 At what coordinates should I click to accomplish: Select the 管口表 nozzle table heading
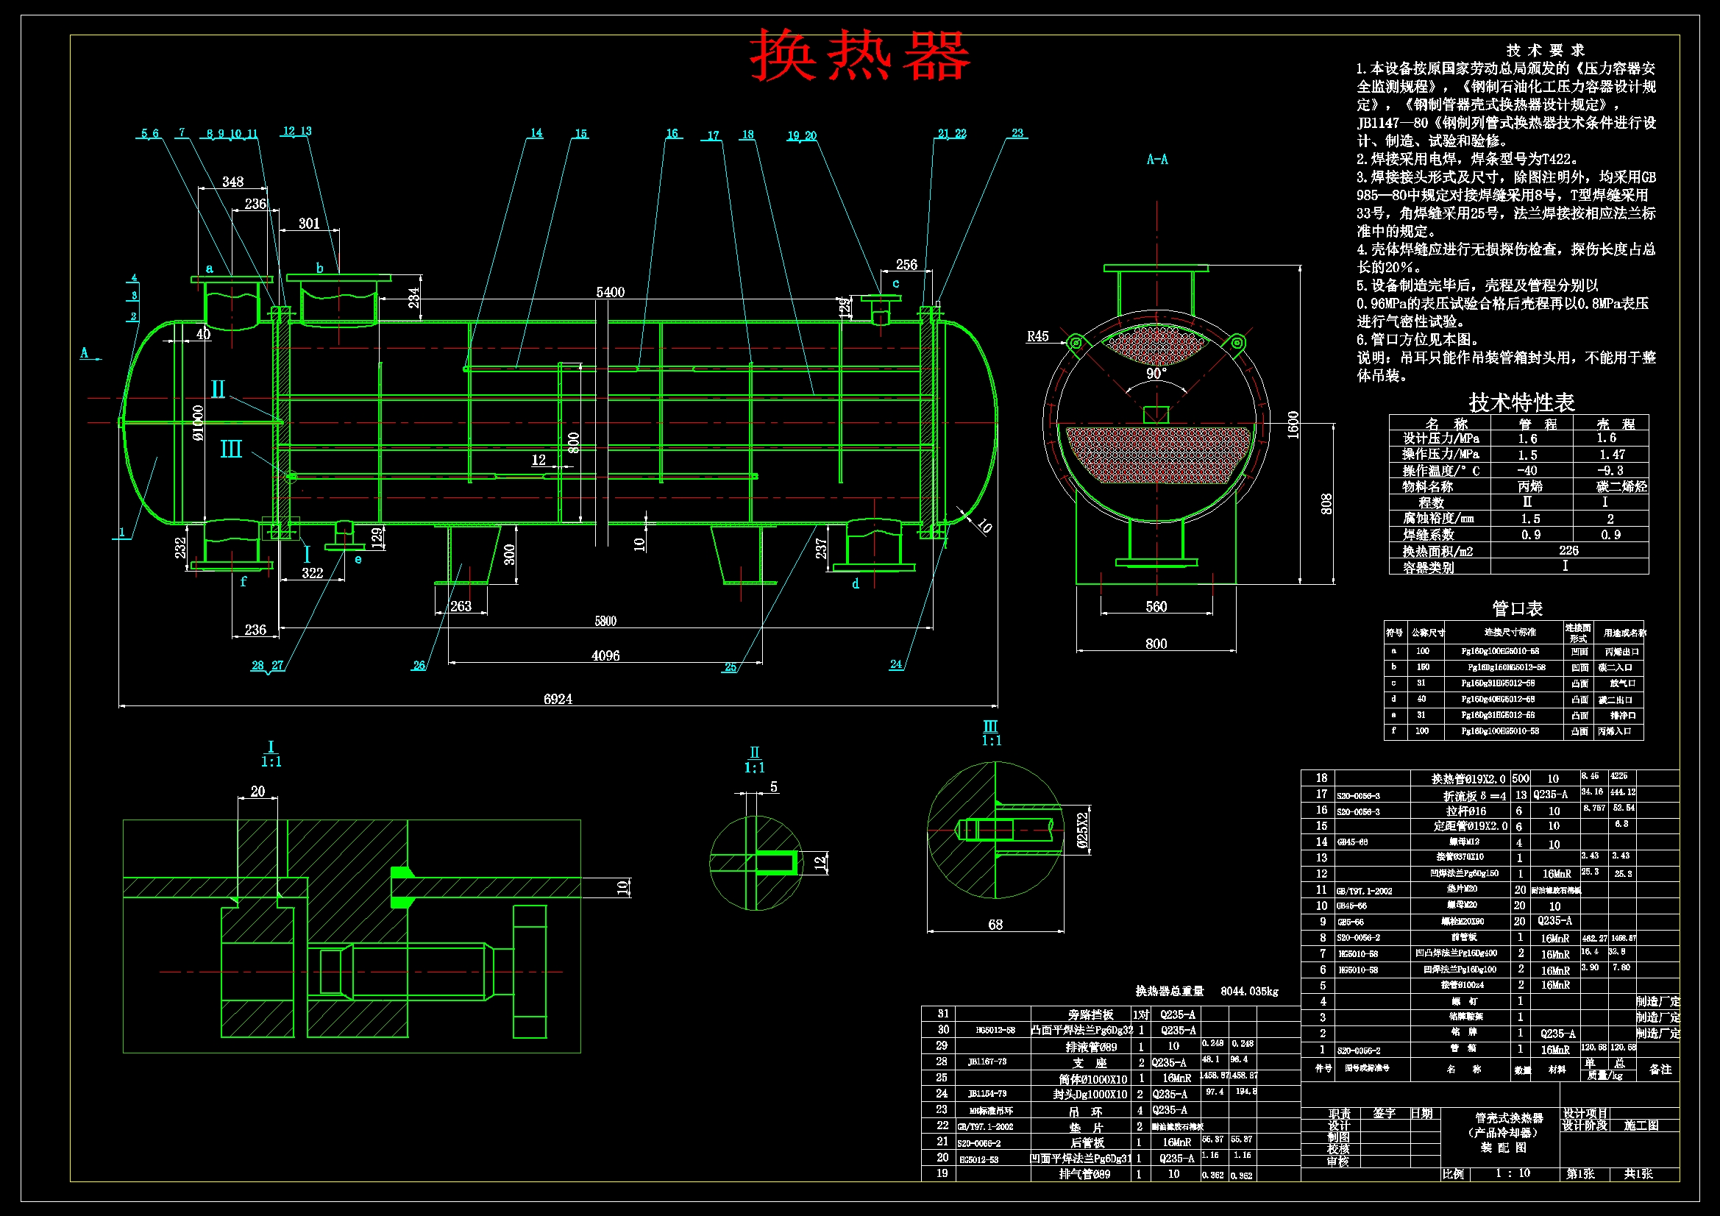coord(1517,608)
